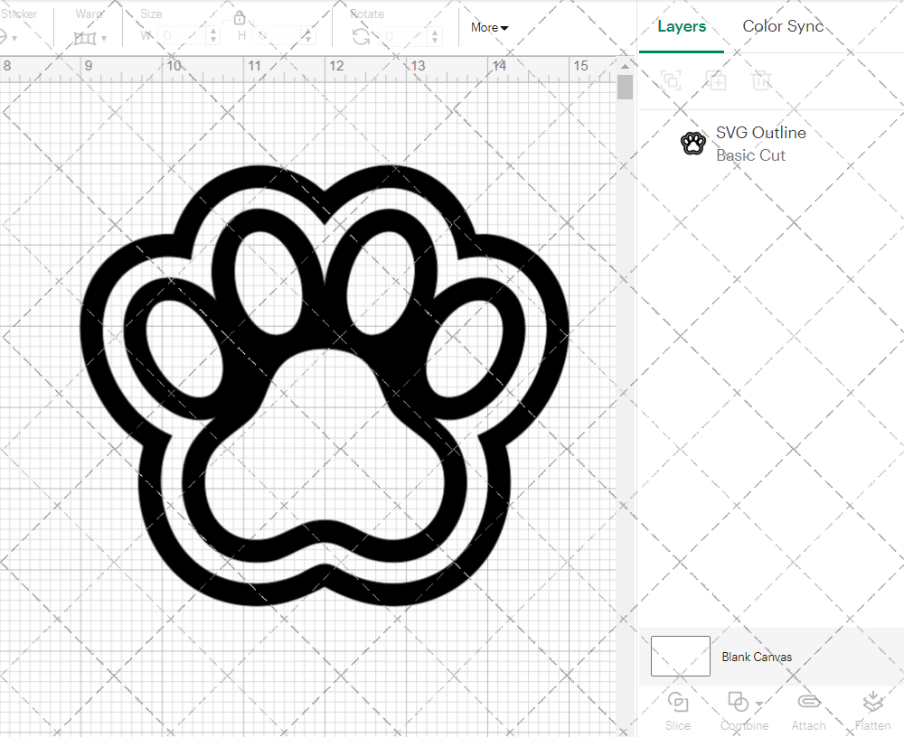This screenshot has width=904, height=737.
Task: Click the Blank Canvas white color swatch
Action: click(680, 657)
